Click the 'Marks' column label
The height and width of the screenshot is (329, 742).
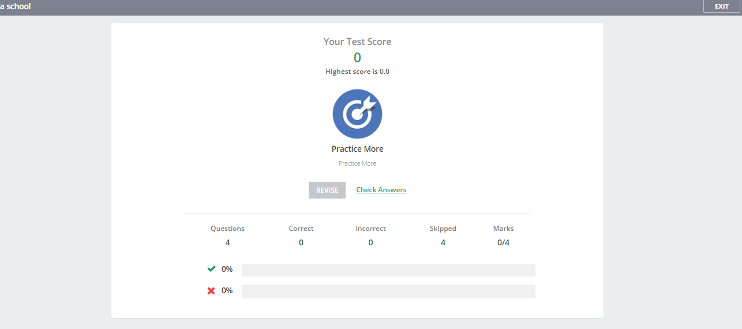point(503,229)
